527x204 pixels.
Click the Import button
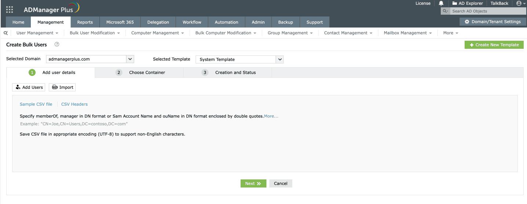62,87
